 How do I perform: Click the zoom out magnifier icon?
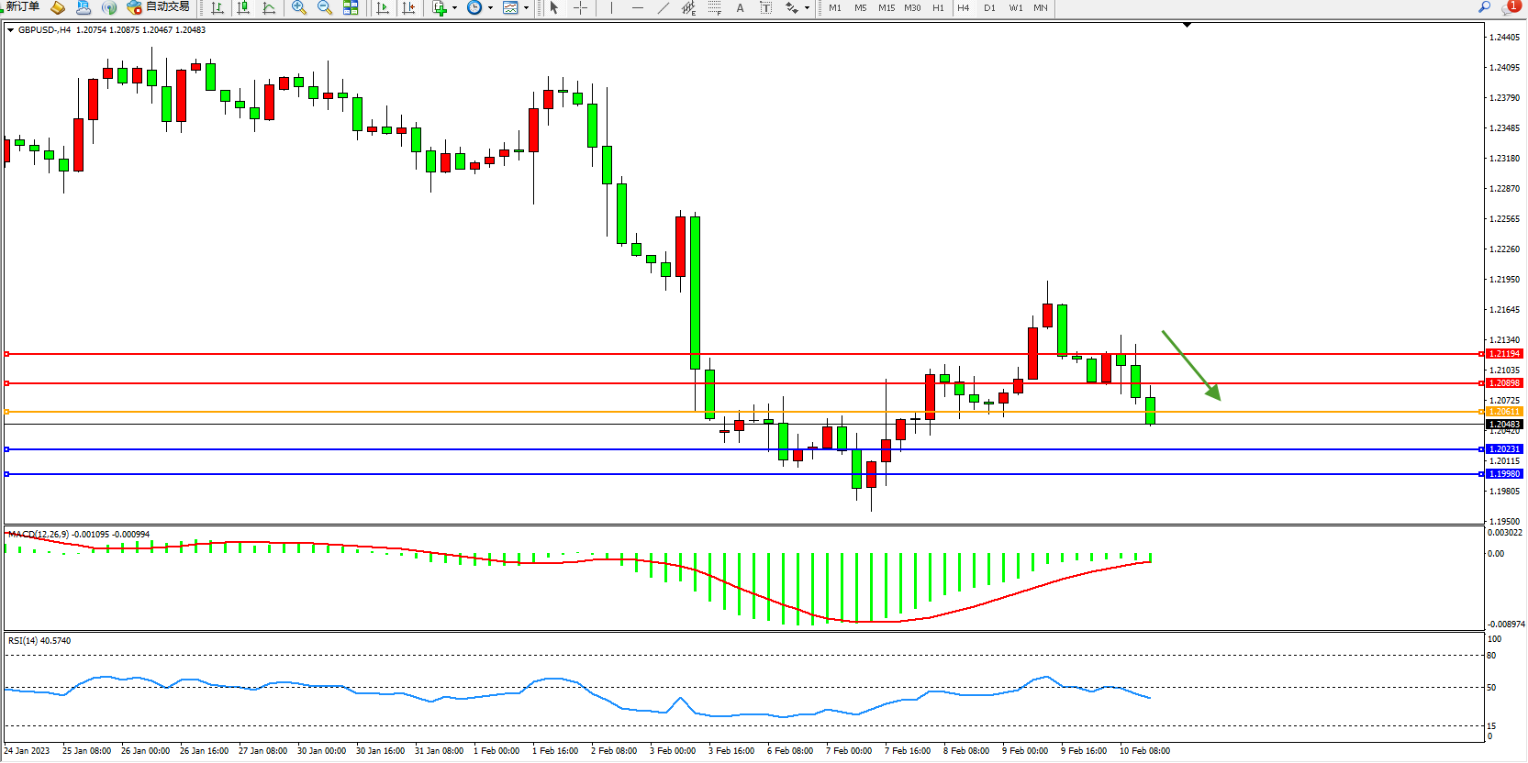pyautogui.click(x=324, y=7)
